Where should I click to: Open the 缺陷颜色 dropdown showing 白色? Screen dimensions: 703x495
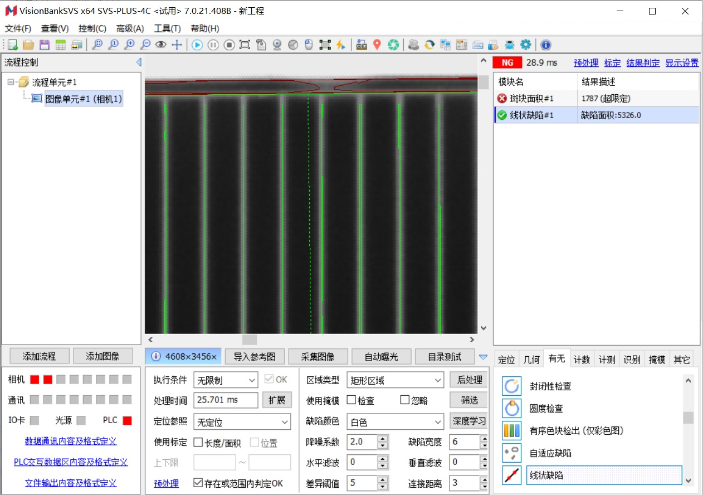pyautogui.click(x=395, y=422)
